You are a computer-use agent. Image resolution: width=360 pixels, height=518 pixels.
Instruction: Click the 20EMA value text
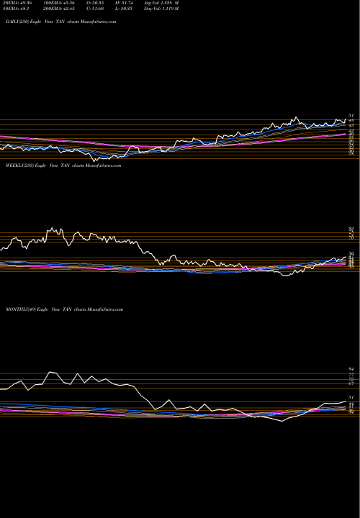coord(17,3)
